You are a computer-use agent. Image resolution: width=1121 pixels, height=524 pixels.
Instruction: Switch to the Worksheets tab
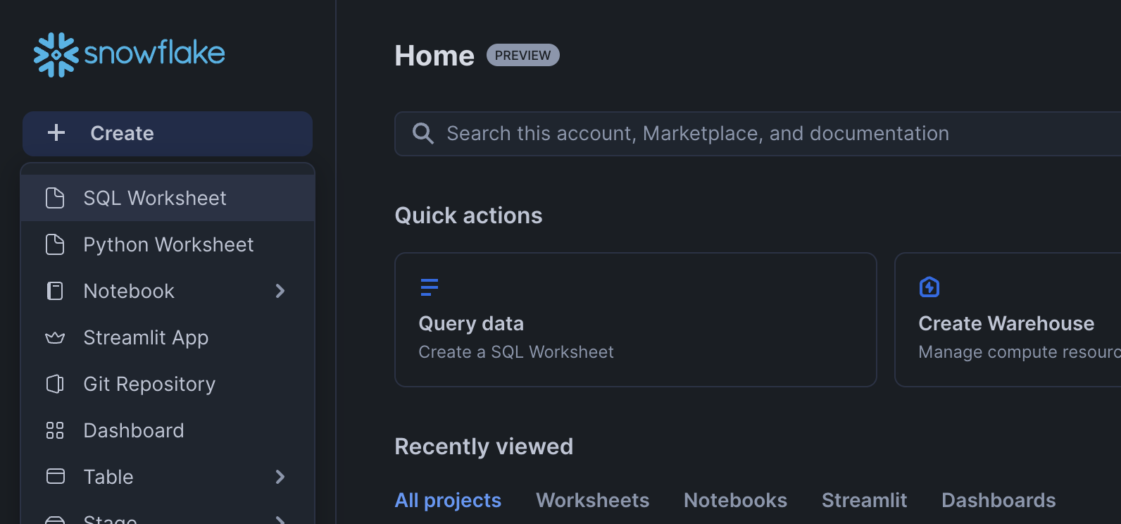click(593, 500)
